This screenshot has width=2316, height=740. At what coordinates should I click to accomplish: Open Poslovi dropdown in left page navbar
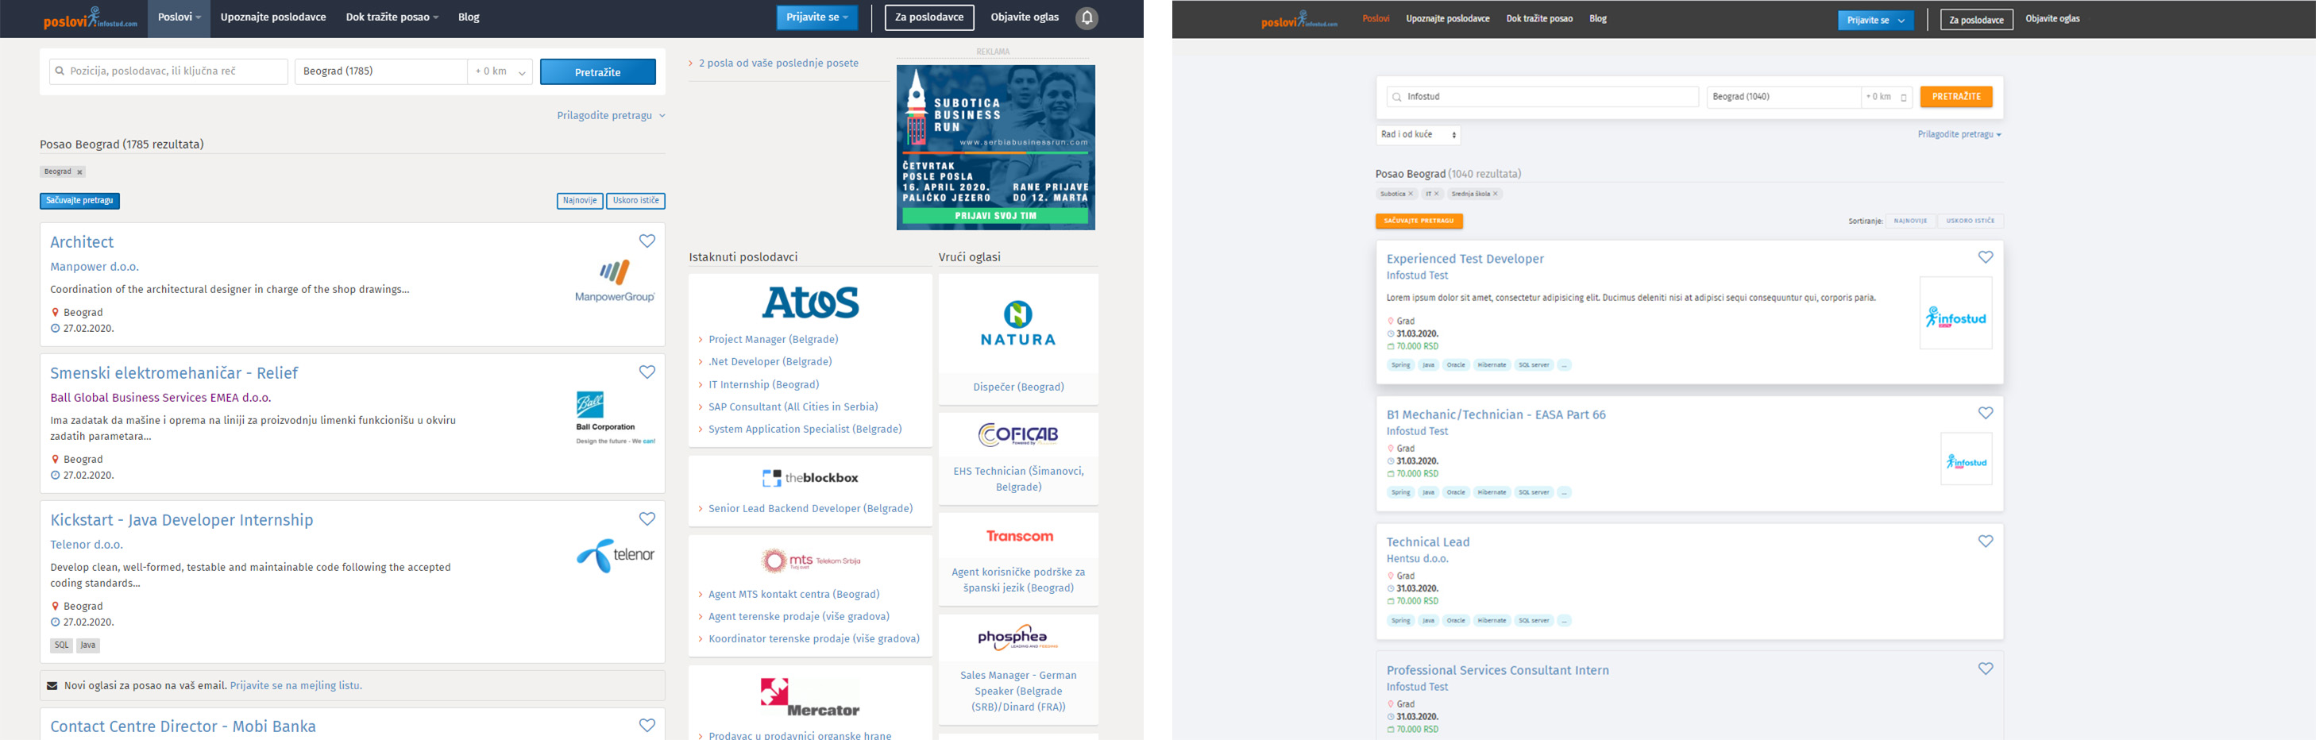(x=179, y=17)
